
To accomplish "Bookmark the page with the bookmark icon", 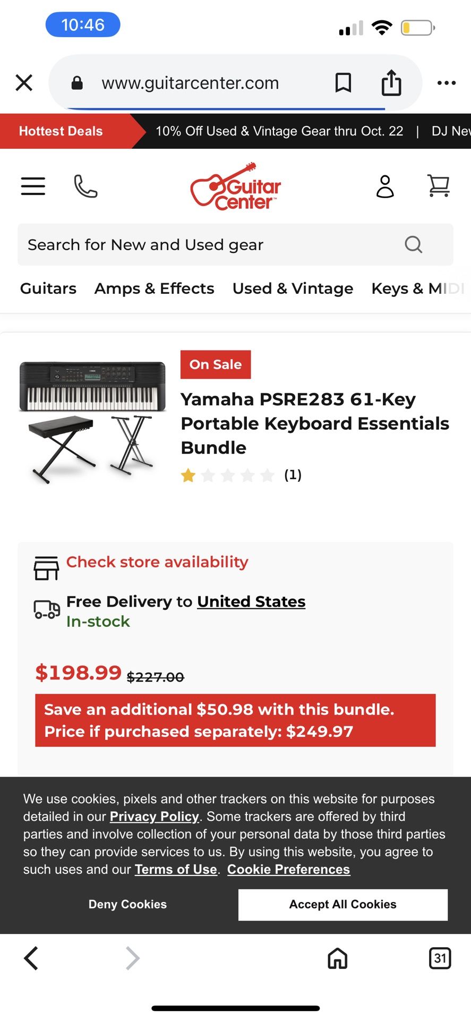I will (343, 83).
